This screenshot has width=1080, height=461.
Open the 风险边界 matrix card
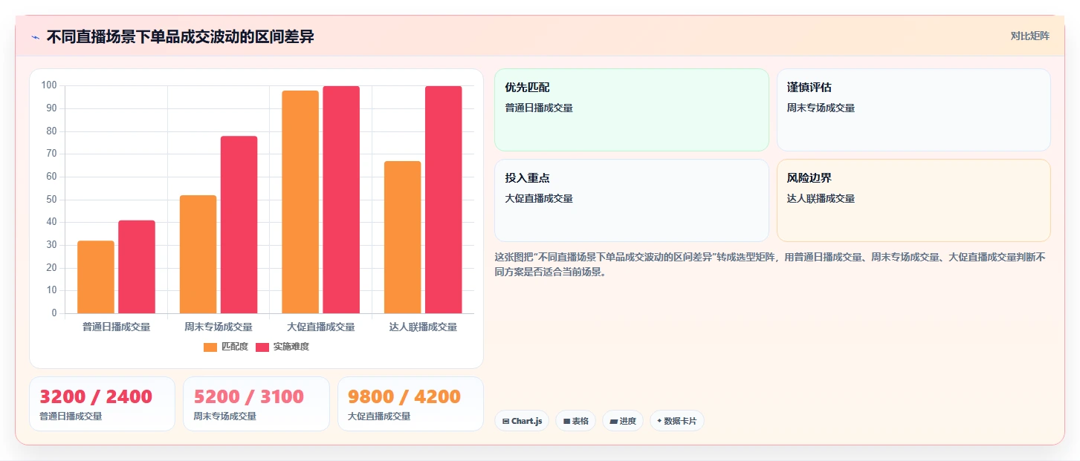click(x=914, y=200)
